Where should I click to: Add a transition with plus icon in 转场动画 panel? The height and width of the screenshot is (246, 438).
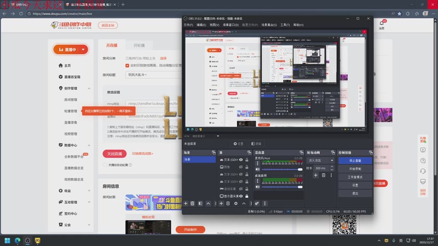click(316, 175)
